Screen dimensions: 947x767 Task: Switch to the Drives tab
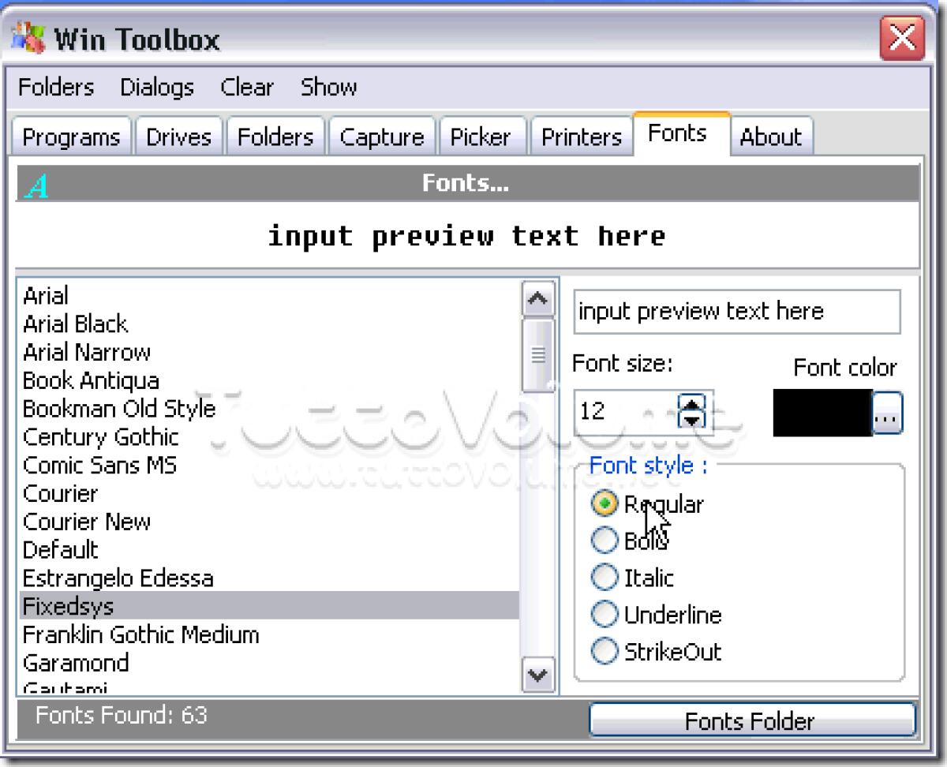(178, 137)
